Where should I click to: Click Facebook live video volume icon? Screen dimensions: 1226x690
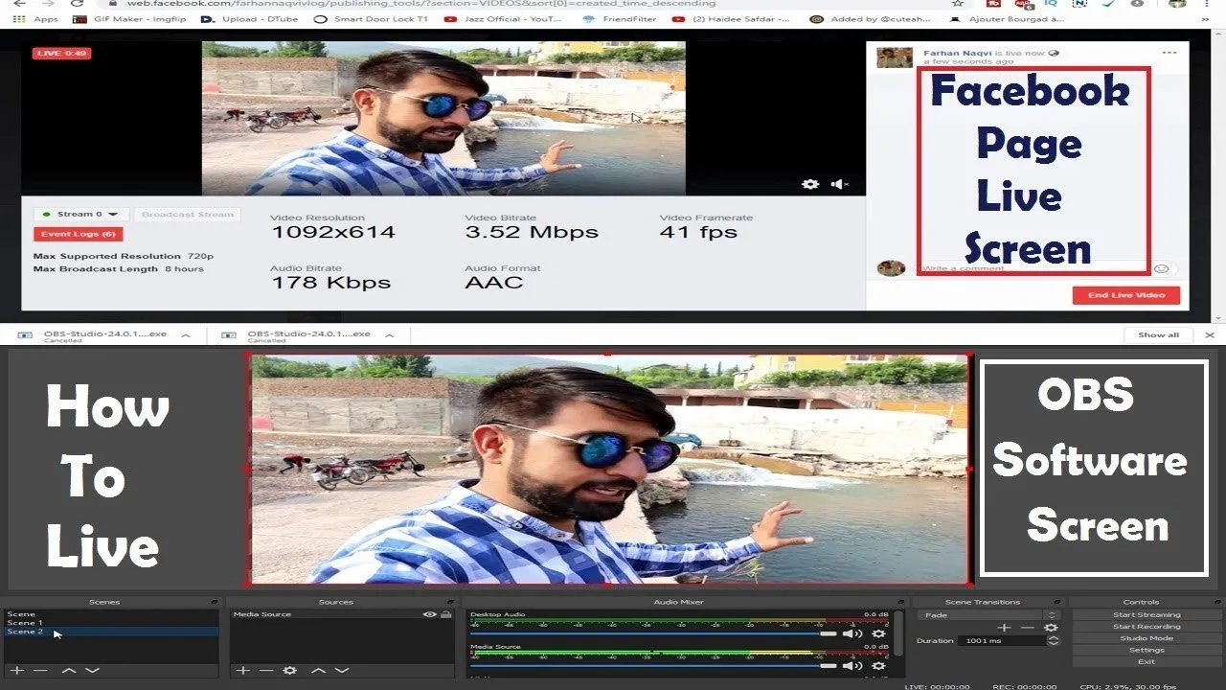click(839, 184)
